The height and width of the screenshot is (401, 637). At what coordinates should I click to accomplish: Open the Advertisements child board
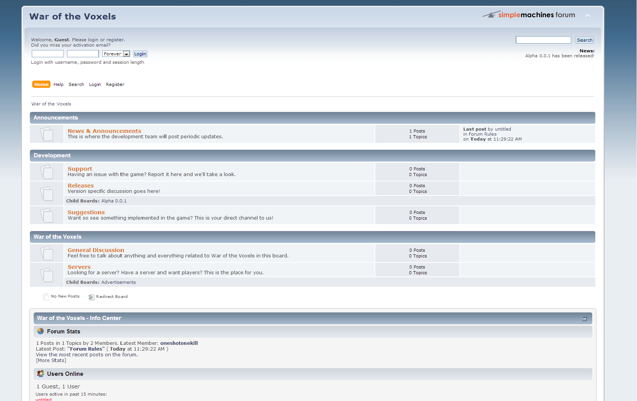(118, 282)
